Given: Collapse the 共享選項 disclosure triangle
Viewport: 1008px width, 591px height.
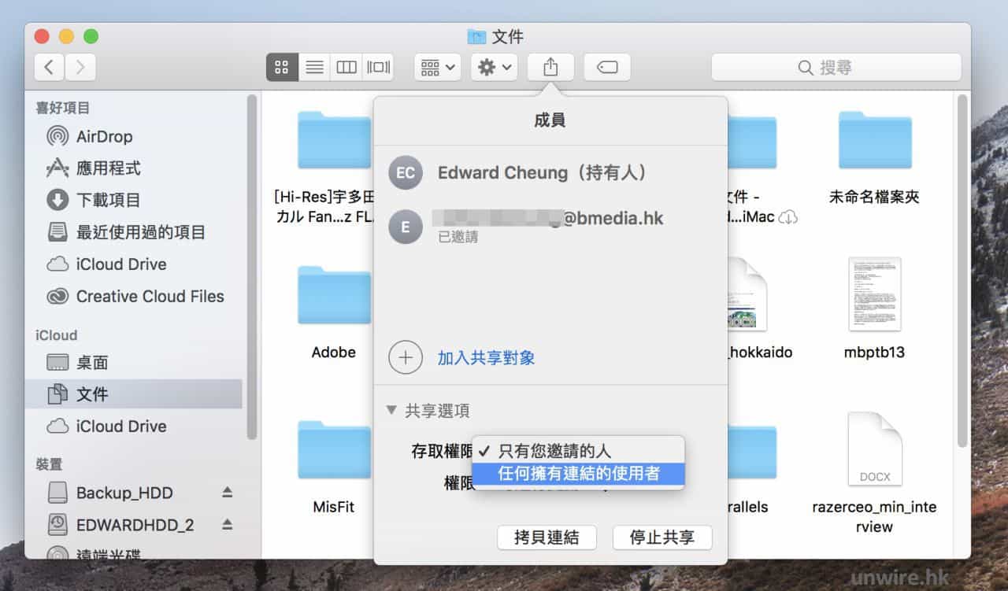Looking at the screenshot, I should [x=391, y=411].
